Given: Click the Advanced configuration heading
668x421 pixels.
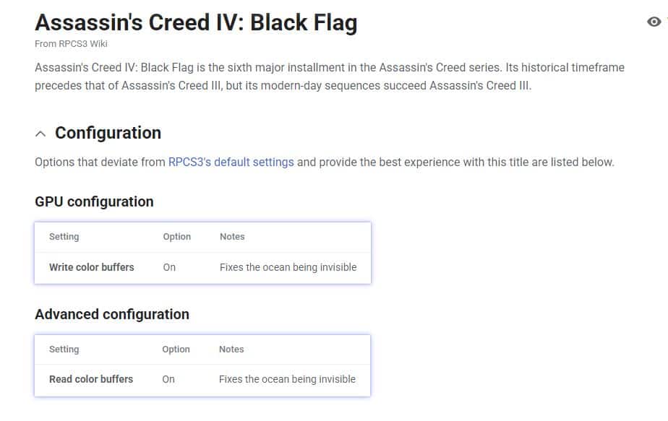Looking at the screenshot, I should coord(112,314).
